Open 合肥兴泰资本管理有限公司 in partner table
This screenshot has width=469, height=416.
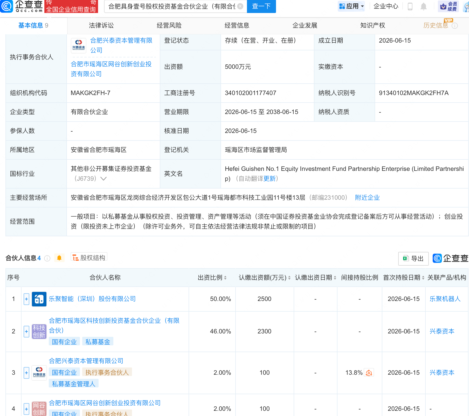[x=86, y=361]
